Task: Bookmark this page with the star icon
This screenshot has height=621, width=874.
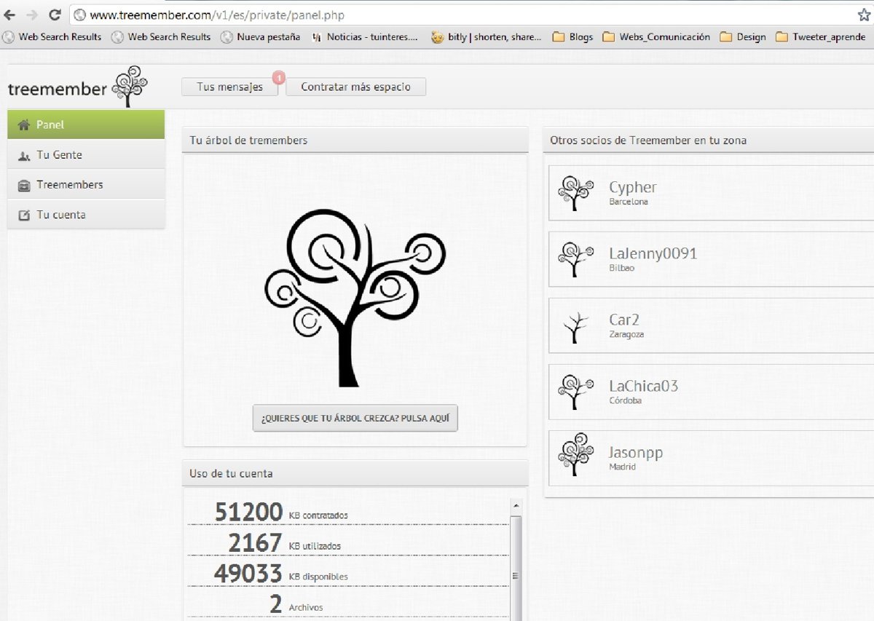Action: (864, 15)
